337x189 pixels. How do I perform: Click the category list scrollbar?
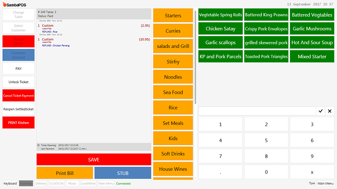[x=195, y=57]
